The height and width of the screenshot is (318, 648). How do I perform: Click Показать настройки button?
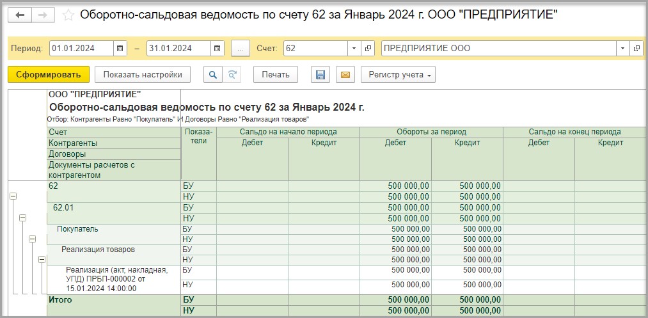pos(143,75)
